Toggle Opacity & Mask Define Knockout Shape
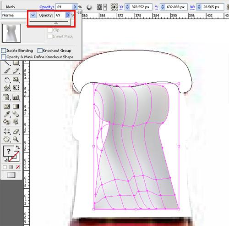229x226 pixels. coord(4,57)
